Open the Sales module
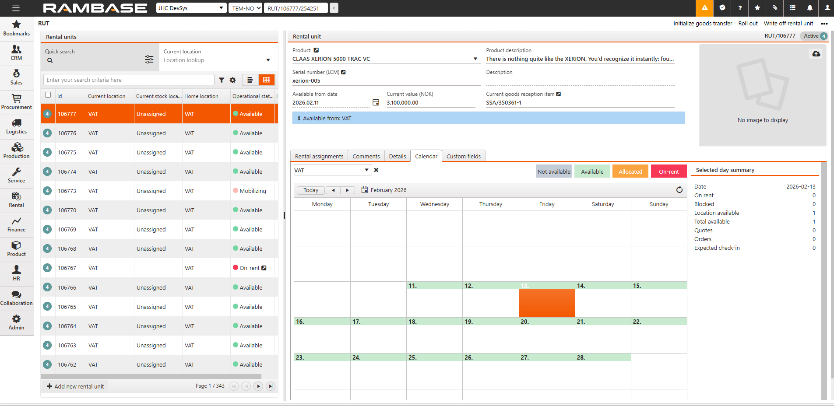This screenshot has height=406, width=834. tap(17, 77)
